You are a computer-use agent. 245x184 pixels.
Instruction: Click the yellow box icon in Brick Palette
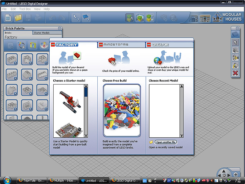point(33,45)
